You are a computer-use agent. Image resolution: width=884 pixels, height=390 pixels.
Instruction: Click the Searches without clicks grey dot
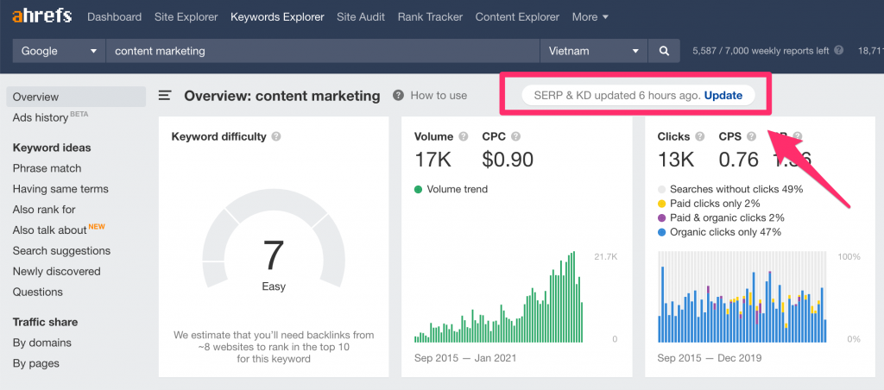pos(662,189)
